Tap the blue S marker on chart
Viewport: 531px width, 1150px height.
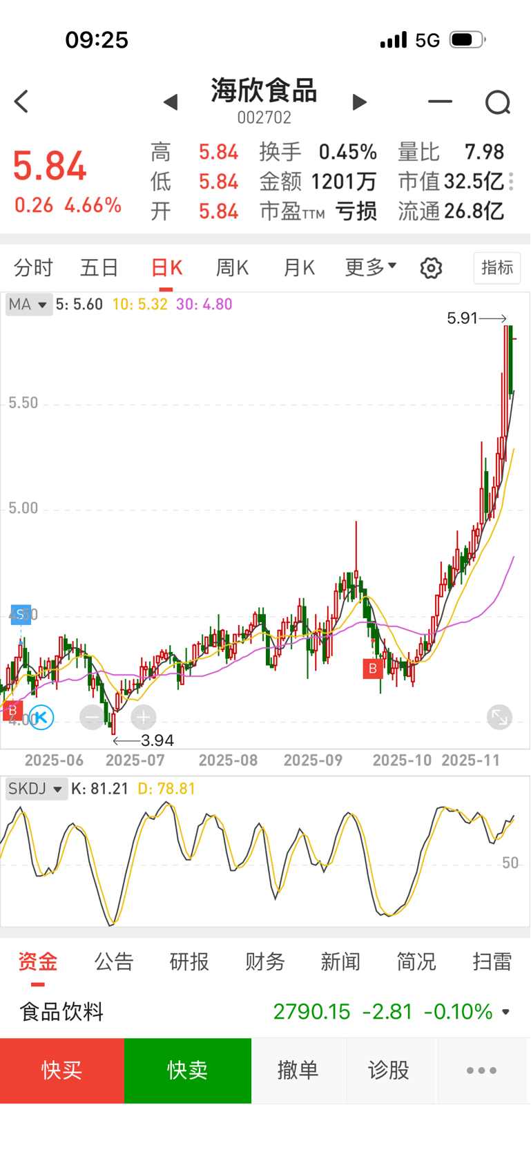click(21, 614)
